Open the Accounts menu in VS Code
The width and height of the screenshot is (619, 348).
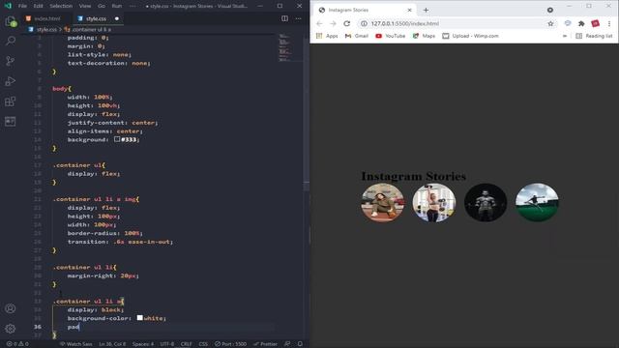11,308
